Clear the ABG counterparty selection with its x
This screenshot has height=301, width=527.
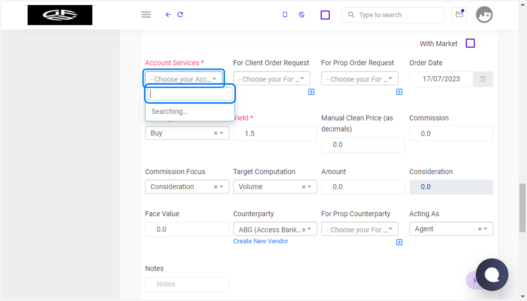click(303, 229)
